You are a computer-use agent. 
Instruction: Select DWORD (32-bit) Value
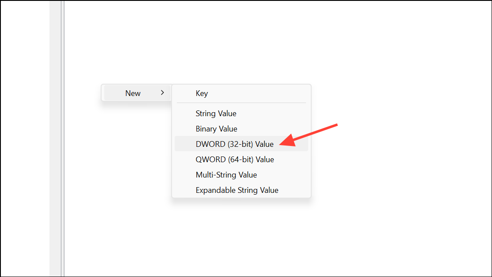click(x=234, y=144)
